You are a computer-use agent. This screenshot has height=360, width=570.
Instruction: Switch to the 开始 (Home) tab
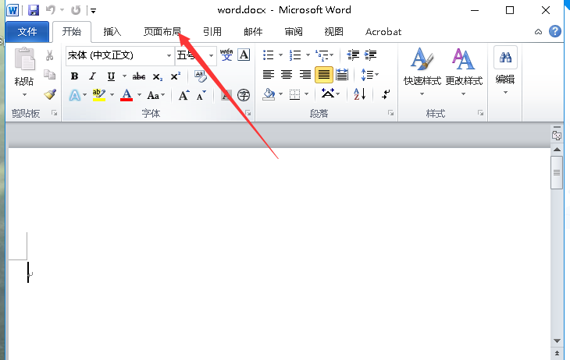click(x=72, y=32)
